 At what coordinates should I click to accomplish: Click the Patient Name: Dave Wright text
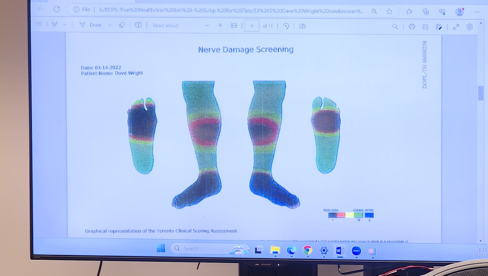click(x=112, y=73)
